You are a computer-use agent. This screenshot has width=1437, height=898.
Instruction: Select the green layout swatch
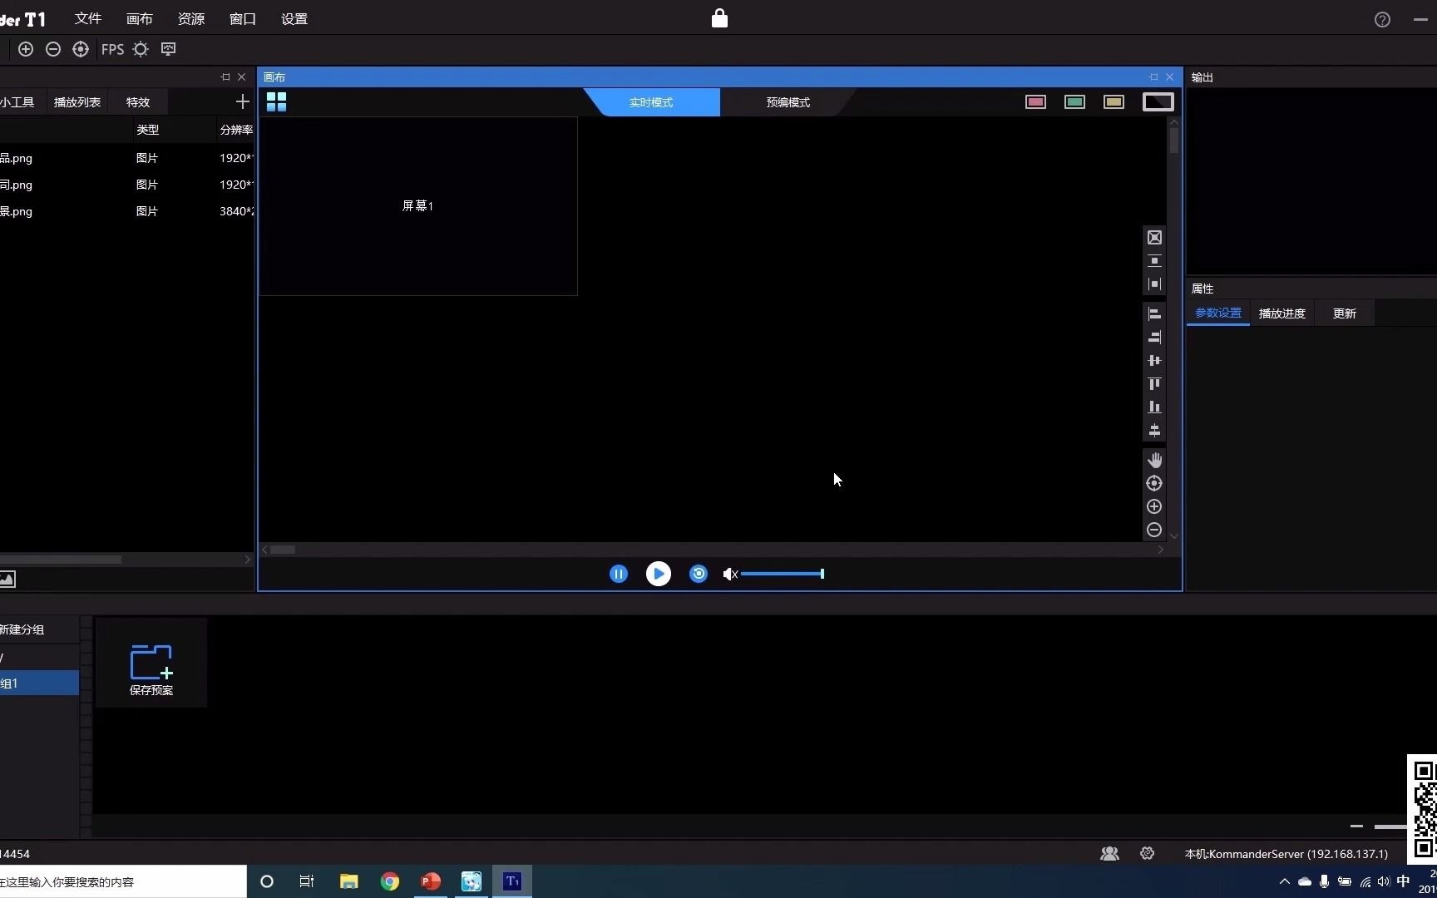pyautogui.click(x=1074, y=102)
